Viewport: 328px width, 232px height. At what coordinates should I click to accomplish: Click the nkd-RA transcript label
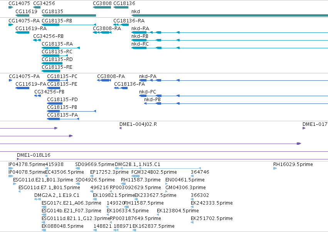140,29
